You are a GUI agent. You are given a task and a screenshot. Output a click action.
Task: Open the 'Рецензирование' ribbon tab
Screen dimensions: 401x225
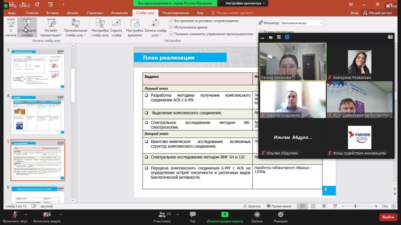[x=176, y=13]
